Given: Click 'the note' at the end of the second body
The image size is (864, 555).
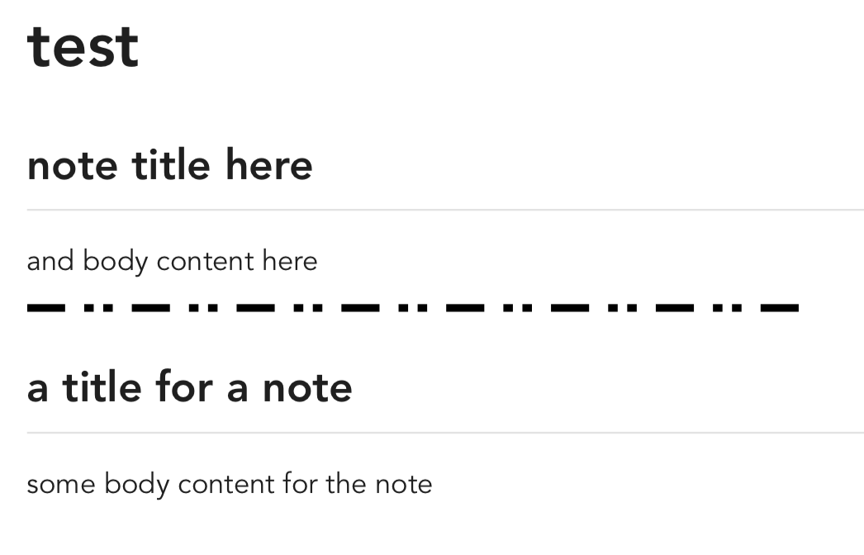Looking at the screenshot, I should (379, 485).
